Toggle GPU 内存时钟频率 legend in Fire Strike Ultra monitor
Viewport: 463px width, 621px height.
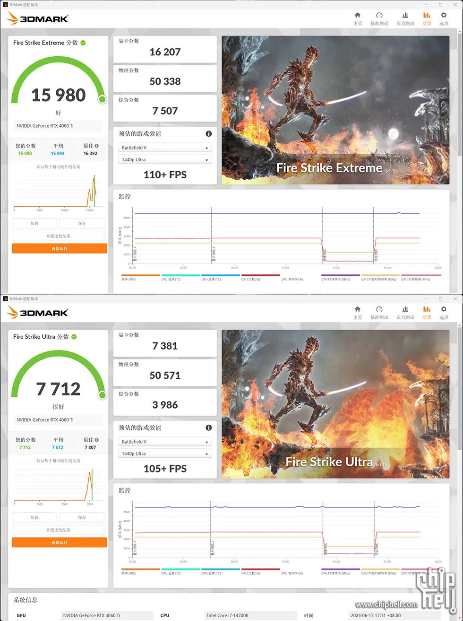380,572
